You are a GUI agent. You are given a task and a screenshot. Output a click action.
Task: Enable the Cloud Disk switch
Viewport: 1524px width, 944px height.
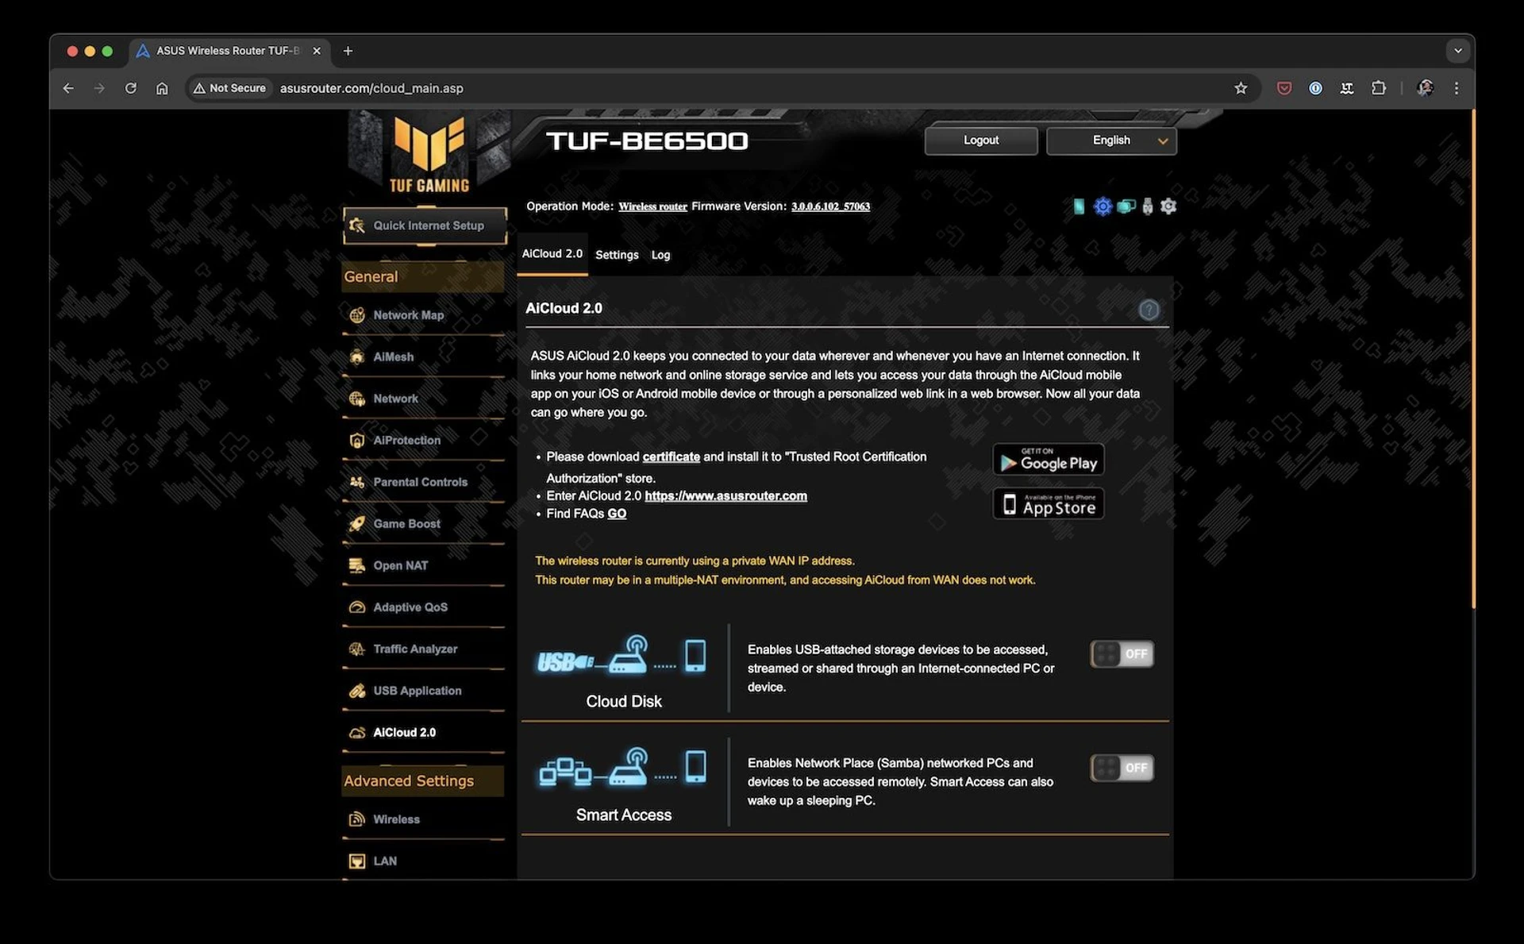1122,654
